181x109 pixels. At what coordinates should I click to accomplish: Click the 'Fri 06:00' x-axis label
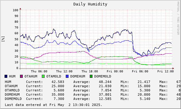coord(140,71)
